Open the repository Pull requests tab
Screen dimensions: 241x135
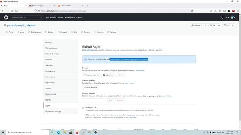coord(35,32)
